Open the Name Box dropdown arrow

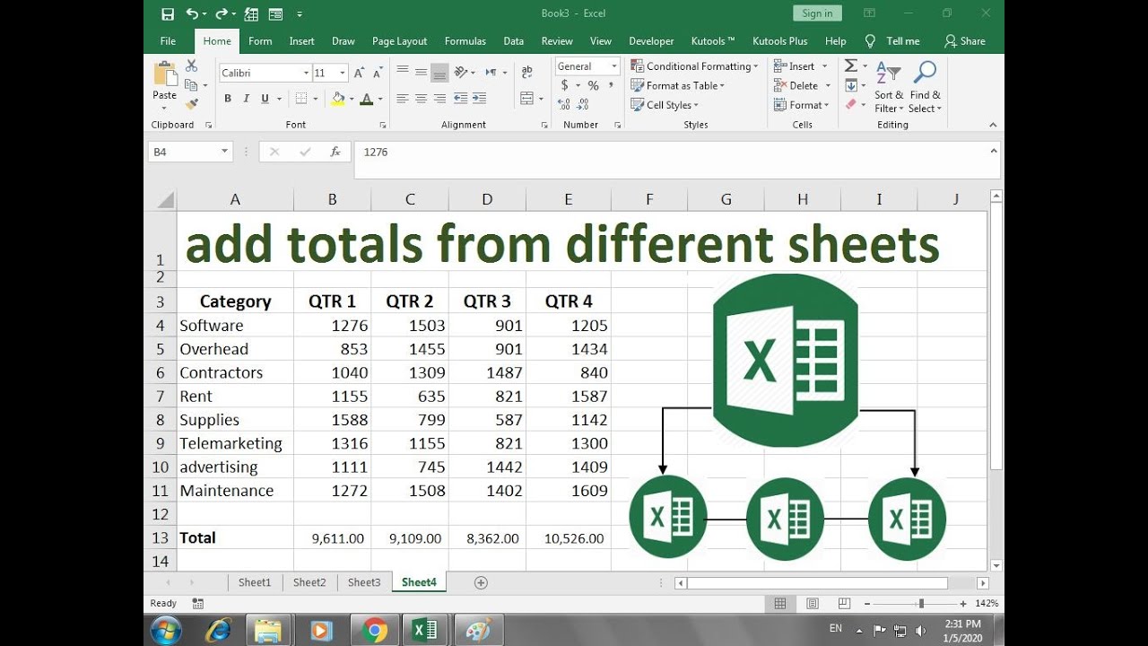point(224,153)
